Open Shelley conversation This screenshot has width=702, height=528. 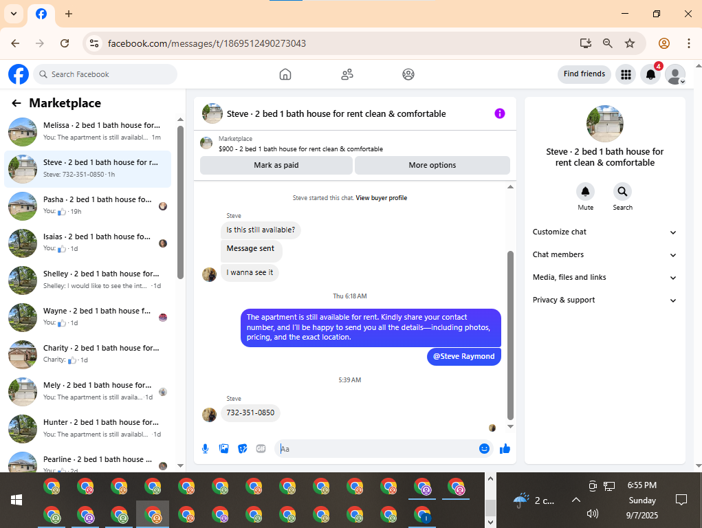(88, 280)
